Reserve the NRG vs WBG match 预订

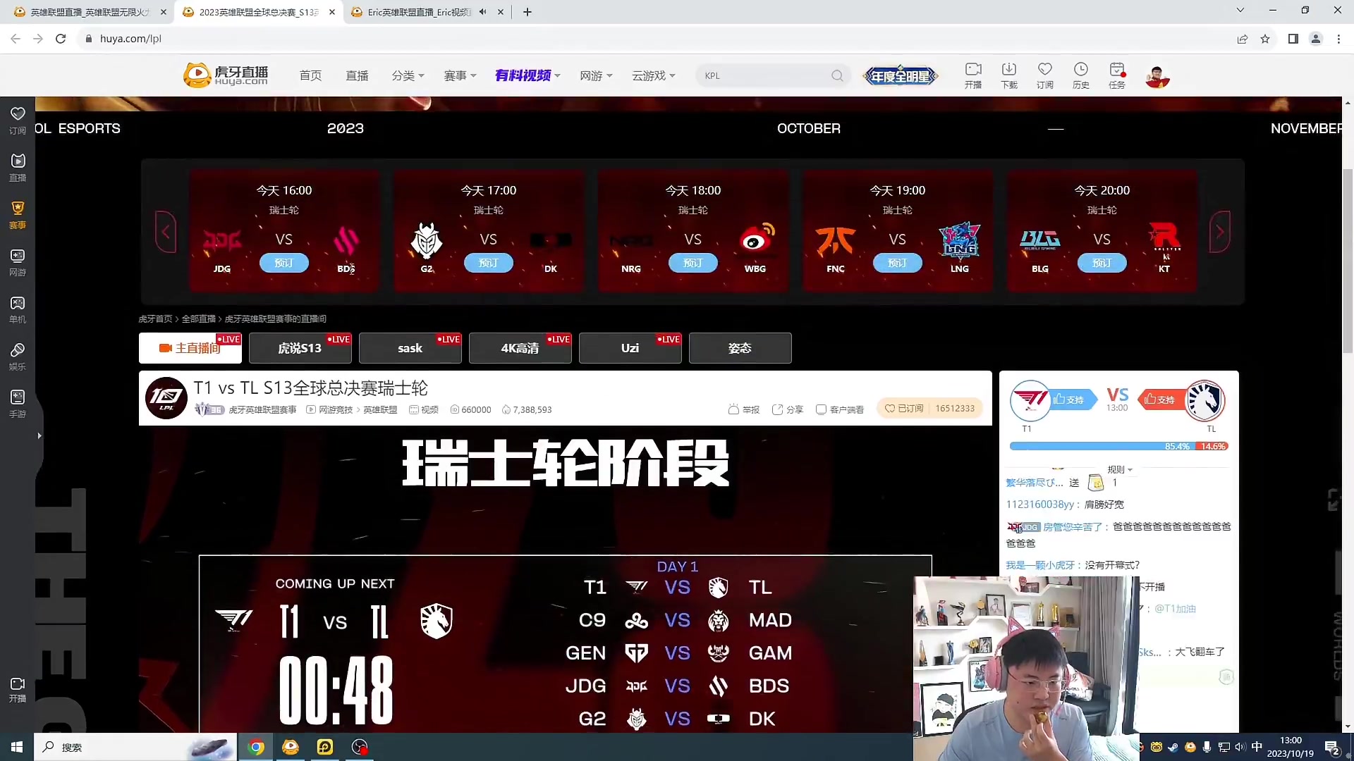(693, 263)
